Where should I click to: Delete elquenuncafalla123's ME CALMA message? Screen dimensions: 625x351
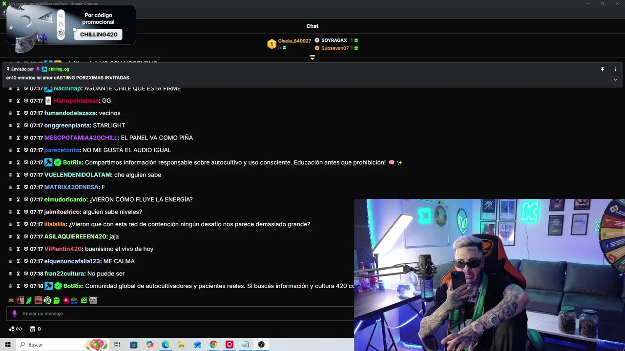(10, 261)
